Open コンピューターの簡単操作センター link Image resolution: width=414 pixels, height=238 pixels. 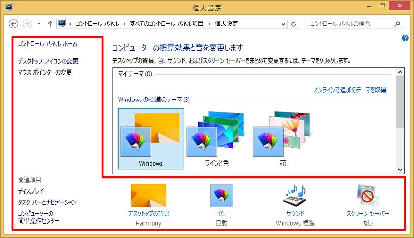[38, 217]
